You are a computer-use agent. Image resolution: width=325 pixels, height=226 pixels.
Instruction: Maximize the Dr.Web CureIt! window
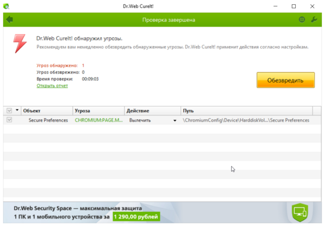click(x=294, y=6)
